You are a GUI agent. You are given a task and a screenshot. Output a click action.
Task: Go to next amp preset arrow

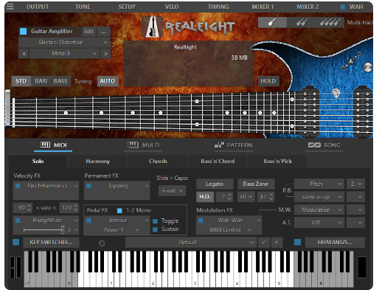point(105,53)
